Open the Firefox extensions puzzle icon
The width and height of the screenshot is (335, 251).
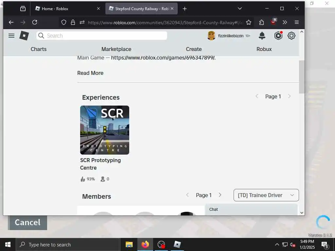pyautogui.click(x=261, y=23)
